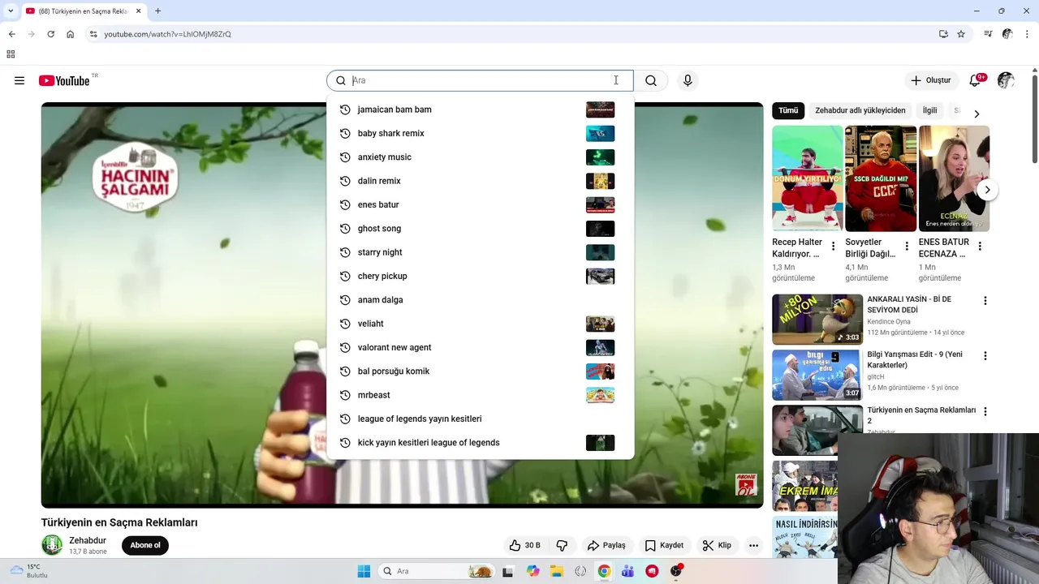This screenshot has height=584, width=1039.
Task: Focus the Ara search input field
Action: pyautogui.click(x=480, y=80)
